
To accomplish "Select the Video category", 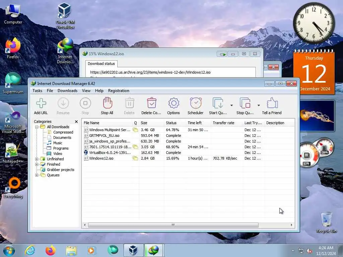I will [x=58, y=154].
